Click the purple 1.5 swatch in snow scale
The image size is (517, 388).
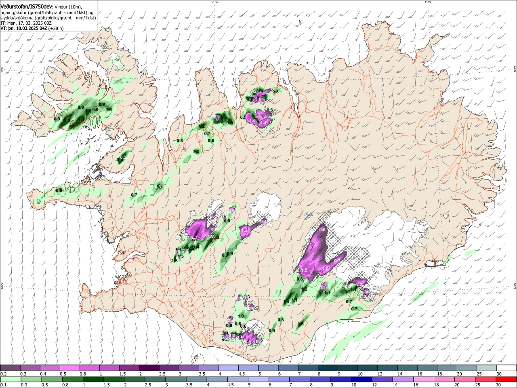tap(129, 368)
